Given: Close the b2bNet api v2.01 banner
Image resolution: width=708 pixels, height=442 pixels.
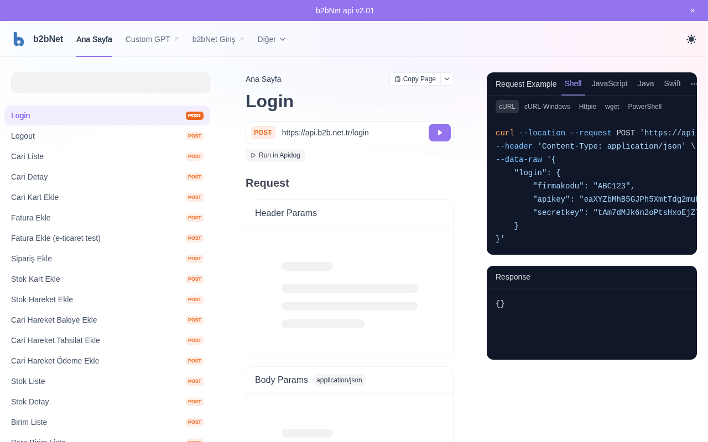Looking at the screenshot, I should 693,10.
